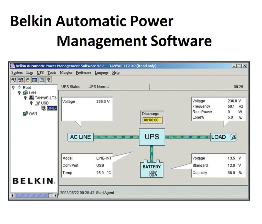
Task: Select the TANYAE-LT2 computer tree item
Action: pyautogui.click(x=46, y=98)
